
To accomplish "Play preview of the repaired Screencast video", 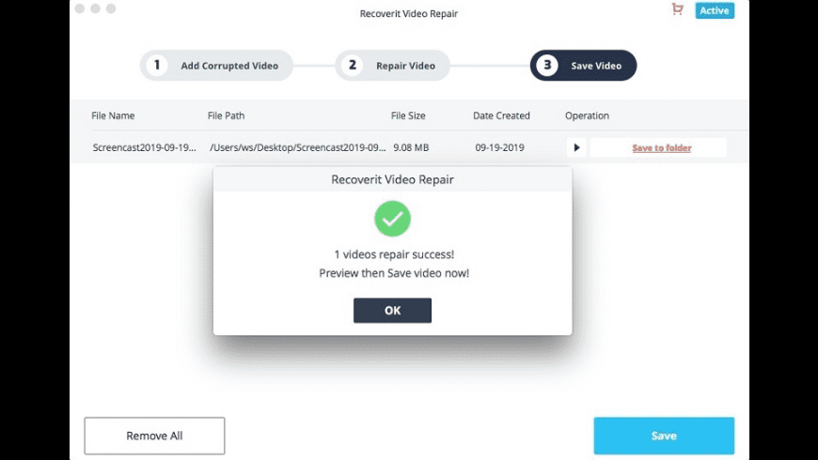I will 575,147.
